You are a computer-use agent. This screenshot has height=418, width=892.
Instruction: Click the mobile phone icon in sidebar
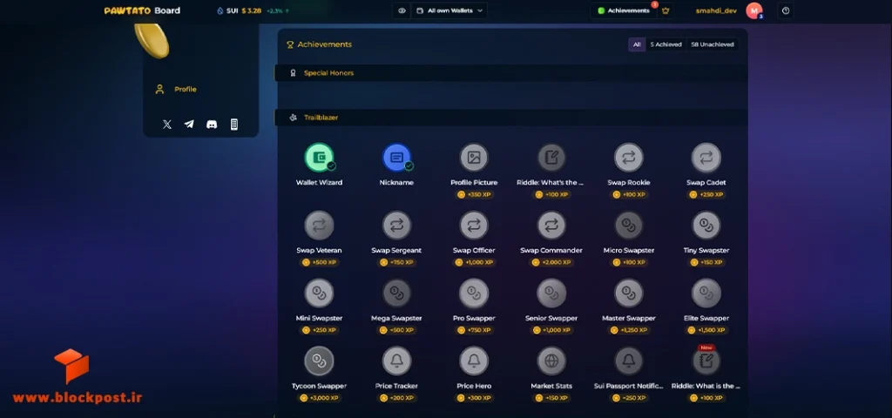(233, 124)
